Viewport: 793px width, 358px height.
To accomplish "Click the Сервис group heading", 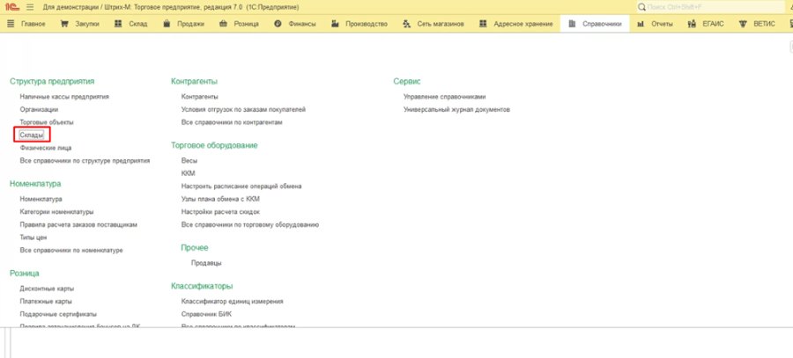I will coord(407,81).
